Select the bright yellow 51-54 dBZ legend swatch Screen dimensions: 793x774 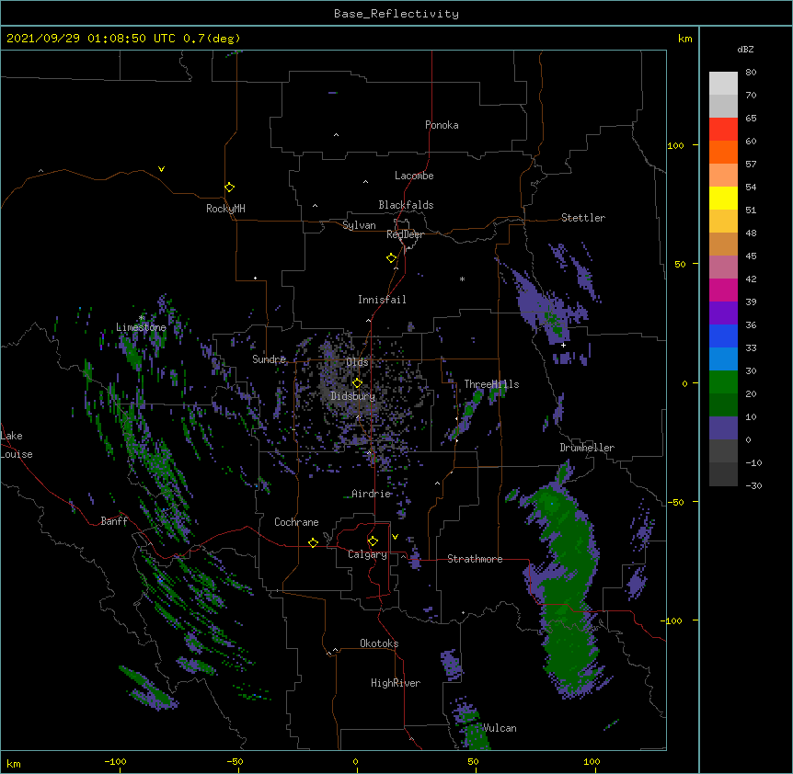click(723, 198)
